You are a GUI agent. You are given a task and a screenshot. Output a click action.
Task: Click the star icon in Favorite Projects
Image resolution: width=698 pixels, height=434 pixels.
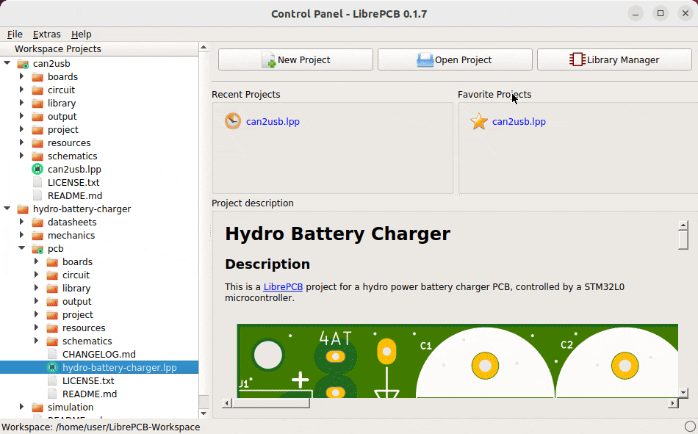coord(479,121)
